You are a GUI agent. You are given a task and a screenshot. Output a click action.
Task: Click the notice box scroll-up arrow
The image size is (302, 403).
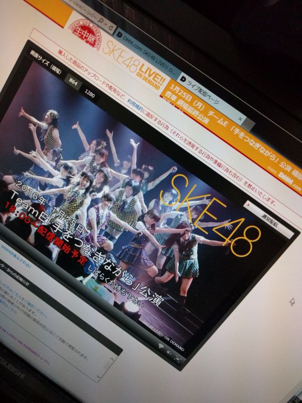112,359
